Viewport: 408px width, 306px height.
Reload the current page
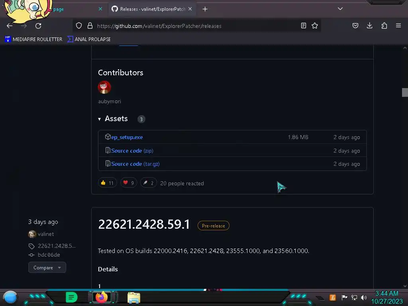(x=38, y=26)
